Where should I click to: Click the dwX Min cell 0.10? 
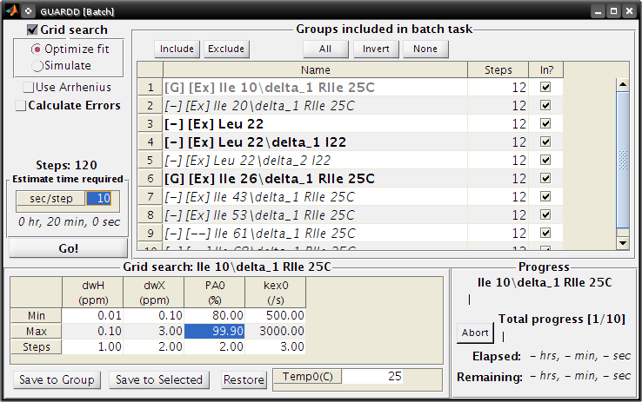pos(153,315)
